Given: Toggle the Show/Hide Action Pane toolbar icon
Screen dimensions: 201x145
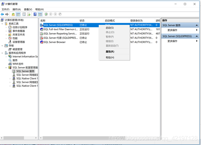Looking at the screenshot, I should click(40, 14).
